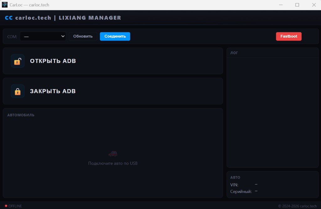Click the АВТО panel heading

click(235, 177)
